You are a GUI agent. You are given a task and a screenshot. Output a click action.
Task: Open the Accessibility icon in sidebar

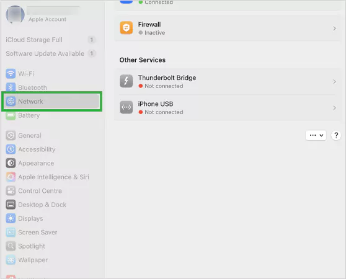point(11,149)
